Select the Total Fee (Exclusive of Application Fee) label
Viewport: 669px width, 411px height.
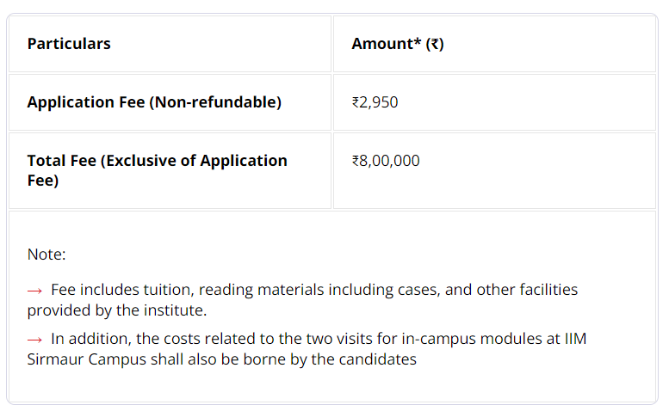point(158,170)
